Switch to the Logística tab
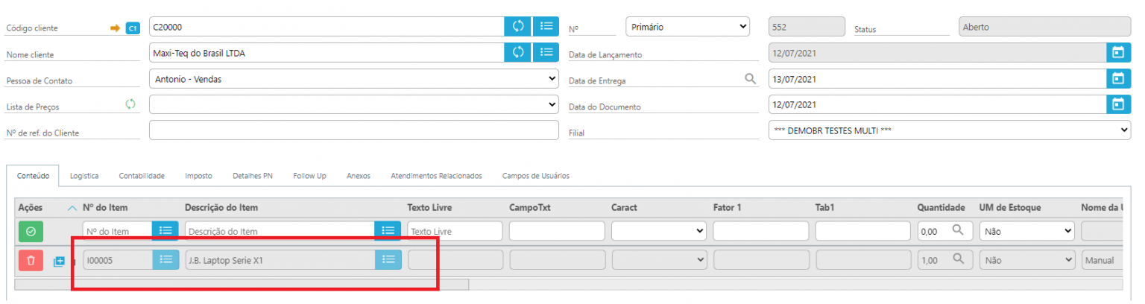Screen dimensions: 1145x304 (84, 176)
